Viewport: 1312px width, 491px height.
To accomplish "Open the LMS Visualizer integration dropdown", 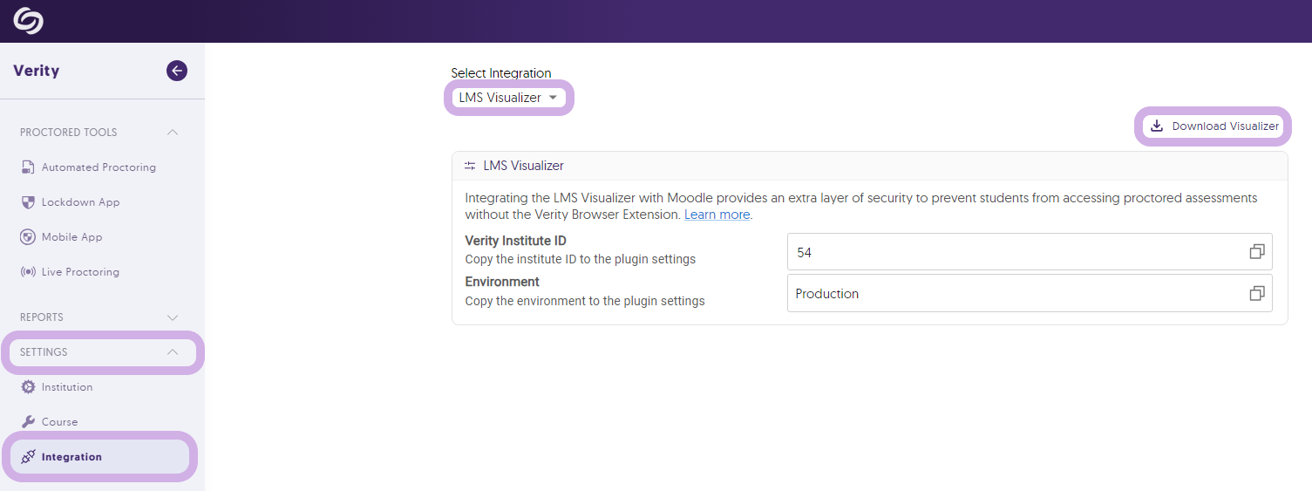I will click(x=508, y=98).
